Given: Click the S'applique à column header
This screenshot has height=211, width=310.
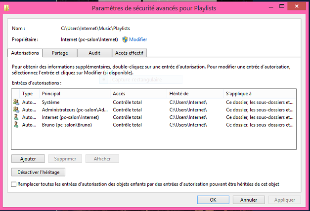Looking at the screenshot, I should click(x=257, y=93).
